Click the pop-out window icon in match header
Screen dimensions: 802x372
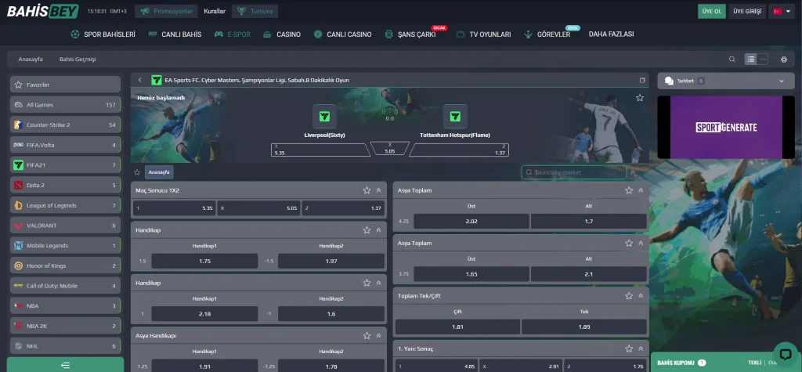(642, 81)
